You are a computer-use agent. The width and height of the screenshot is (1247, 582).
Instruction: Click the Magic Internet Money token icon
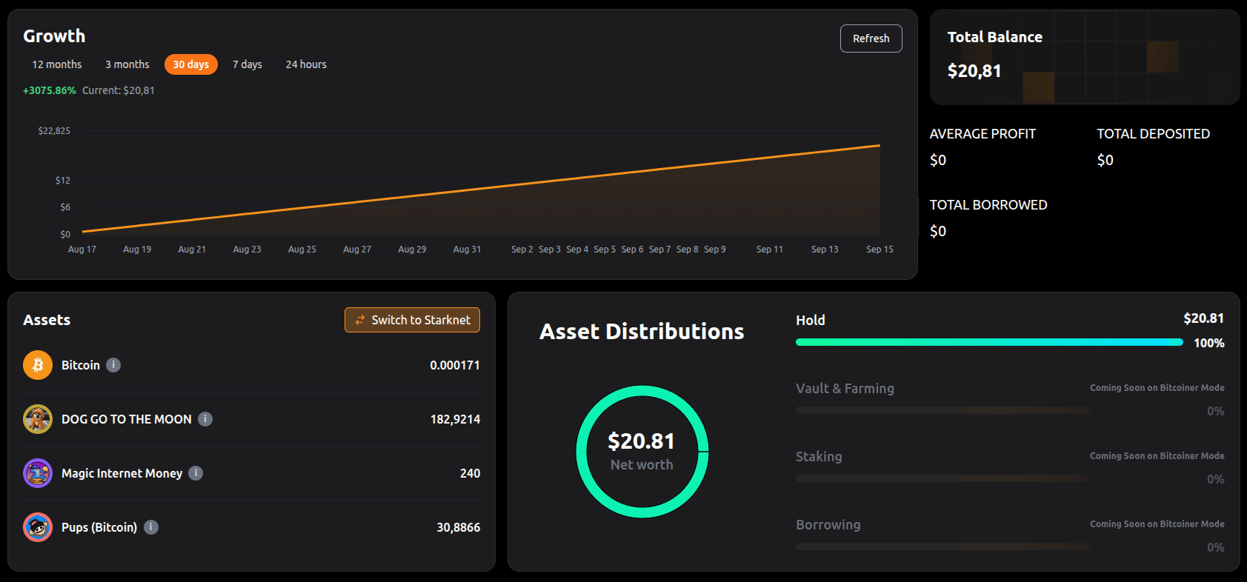coord(38,473)
